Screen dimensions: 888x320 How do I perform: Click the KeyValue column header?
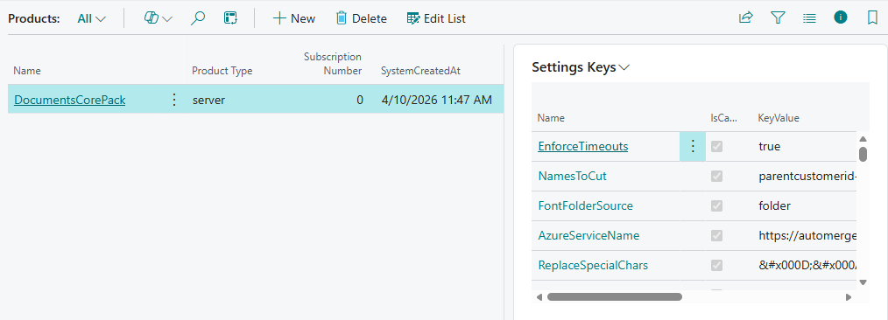[779, 118]
